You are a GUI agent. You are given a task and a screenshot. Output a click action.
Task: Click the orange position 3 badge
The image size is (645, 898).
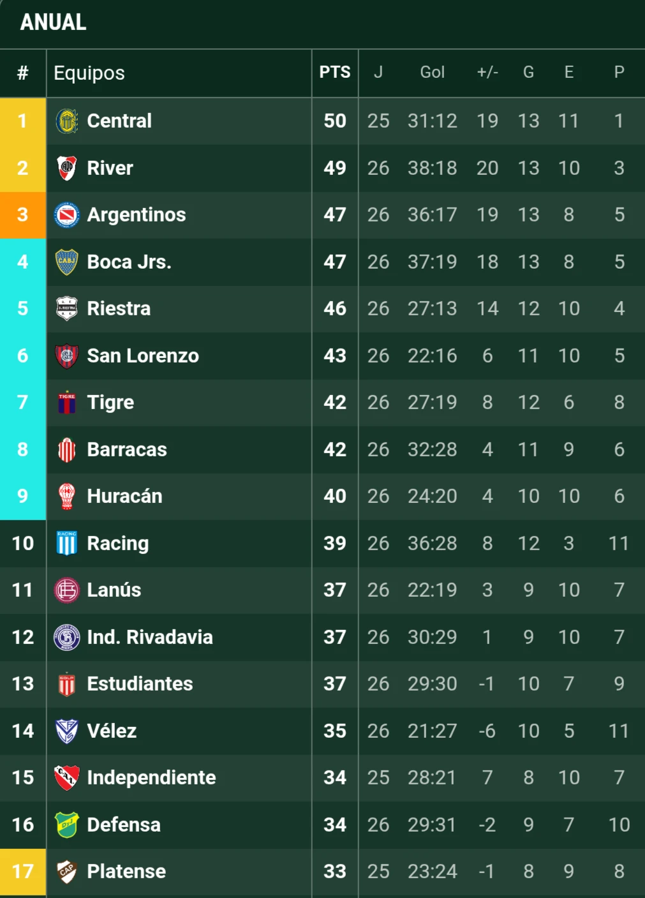coord(23,215)
